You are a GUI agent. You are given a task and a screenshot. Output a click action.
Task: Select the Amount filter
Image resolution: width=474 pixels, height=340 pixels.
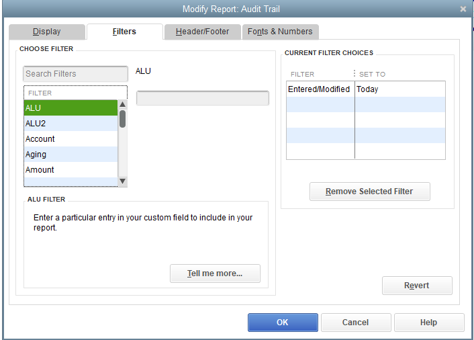(x=70, y=170)
